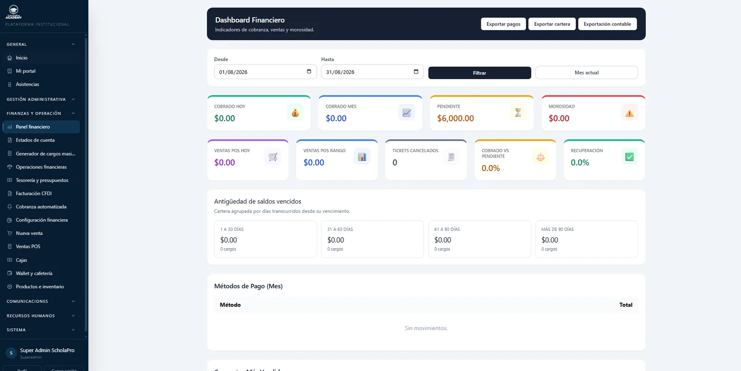
Task: Click the Estados de cuenta document icon
Action: 10,140
